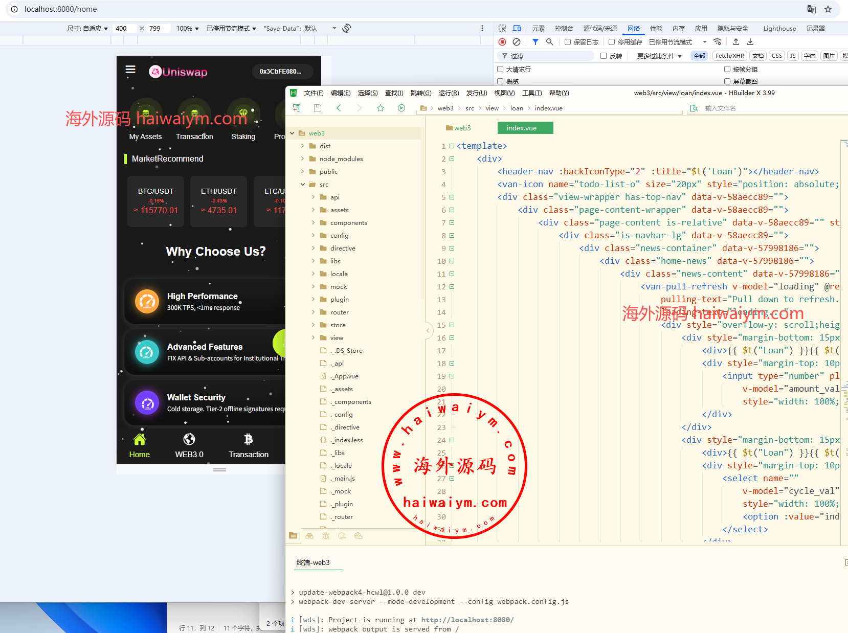
Task: Click the localhost:8080 link in terminal
Action: click(467, 620)
